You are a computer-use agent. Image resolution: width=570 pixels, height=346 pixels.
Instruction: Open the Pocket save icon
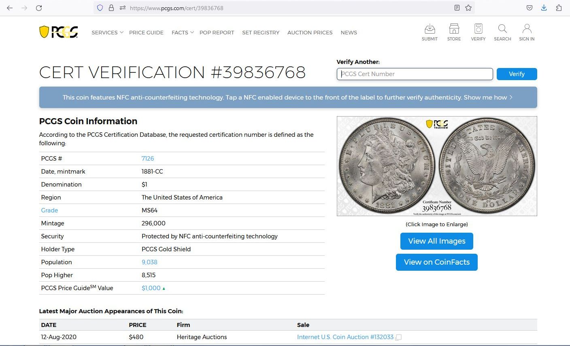[530, 8]
